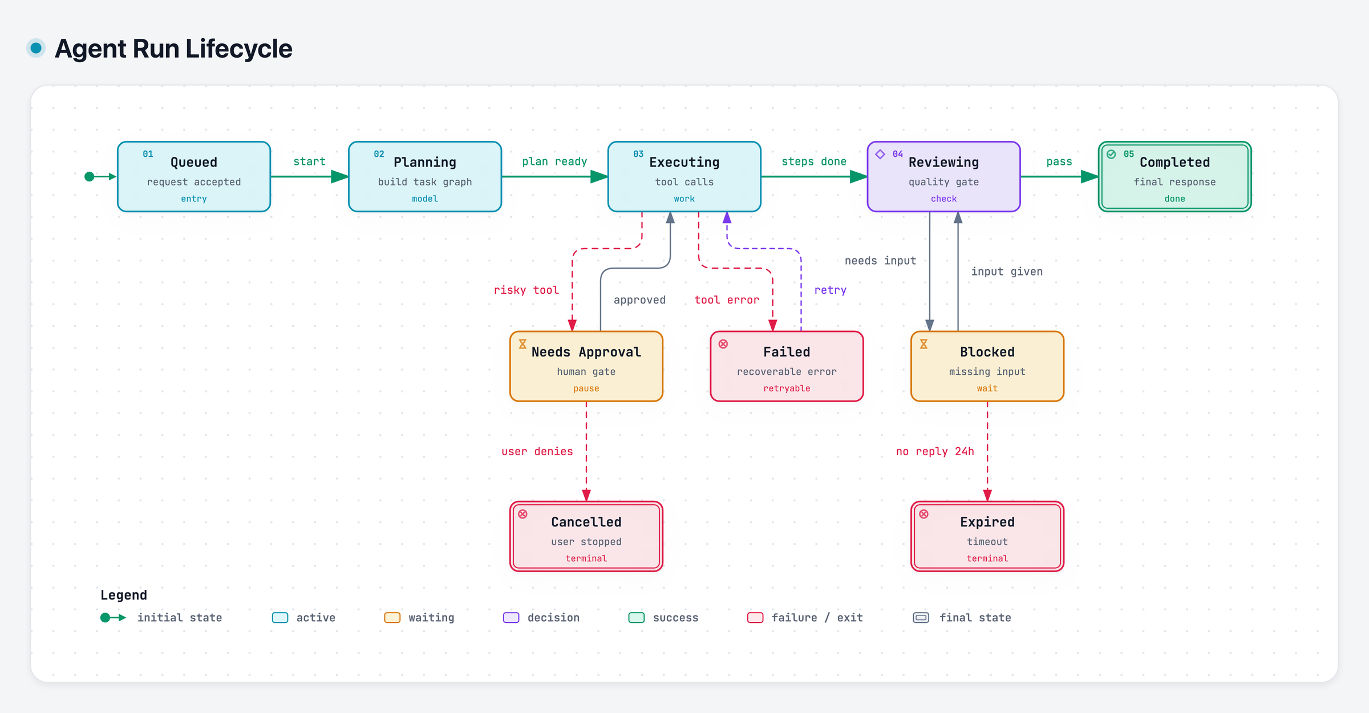This screenshot has width=1369, height=713.
Task: Click the active blue swatch in the legend
Action: pos(280,618)
